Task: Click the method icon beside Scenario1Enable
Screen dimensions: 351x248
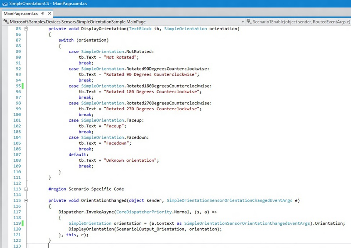Action: click(x=249, y=21)
